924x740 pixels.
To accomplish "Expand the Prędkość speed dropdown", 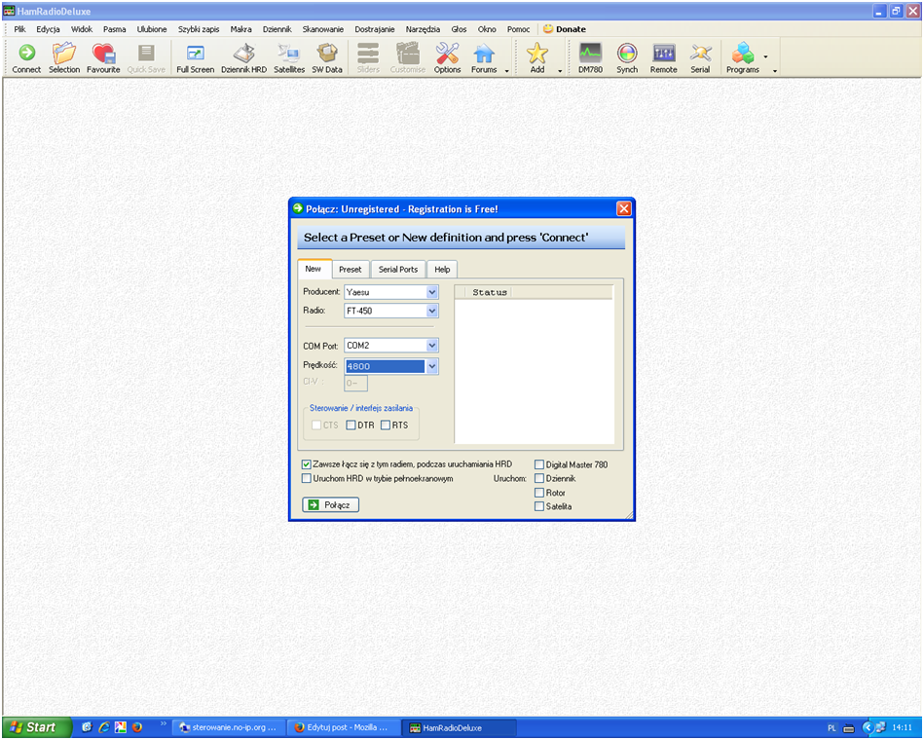I will point(432,366).
